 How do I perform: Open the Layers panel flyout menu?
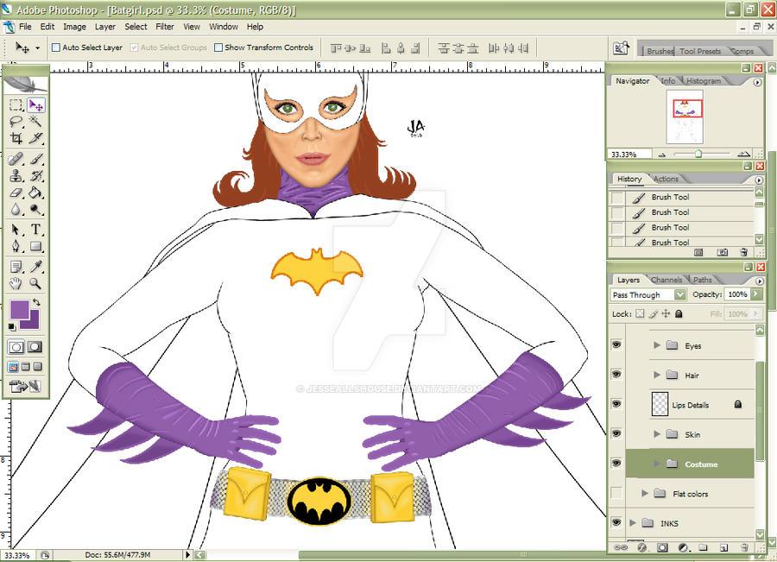(x=760, y=281)
